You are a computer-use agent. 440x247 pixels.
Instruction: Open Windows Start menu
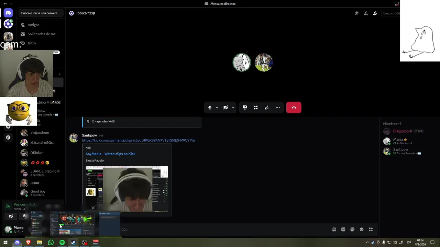pos(5,243)
